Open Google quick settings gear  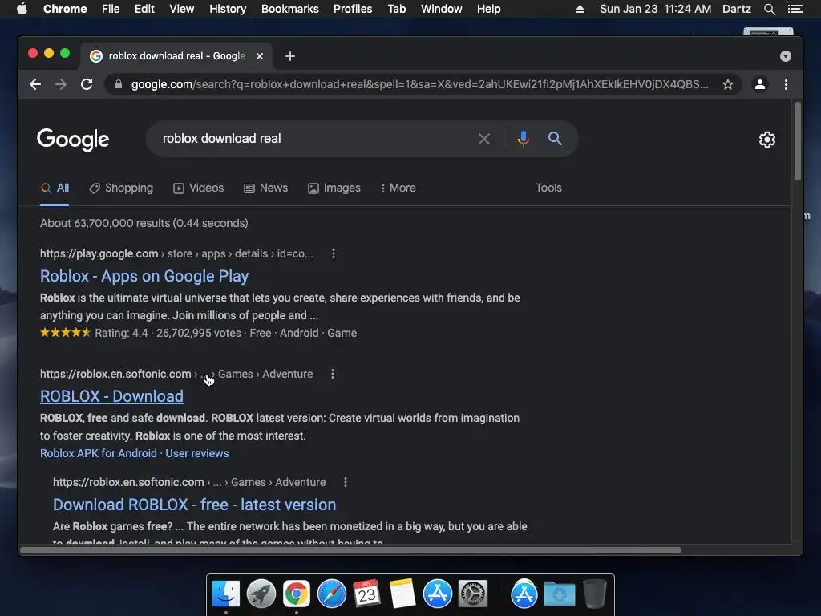(x=767, y=140)
